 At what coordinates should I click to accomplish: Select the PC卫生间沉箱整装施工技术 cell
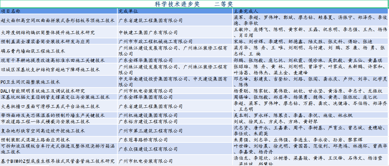[59, 82]
